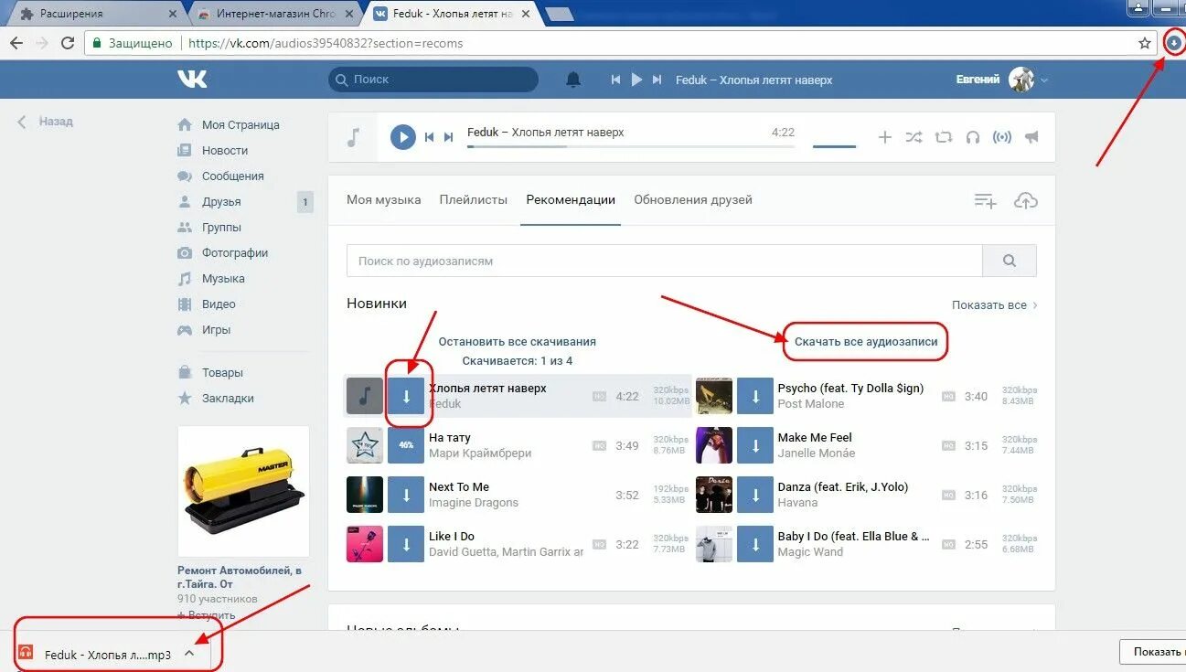Click Показать все in Новинки

994,305
